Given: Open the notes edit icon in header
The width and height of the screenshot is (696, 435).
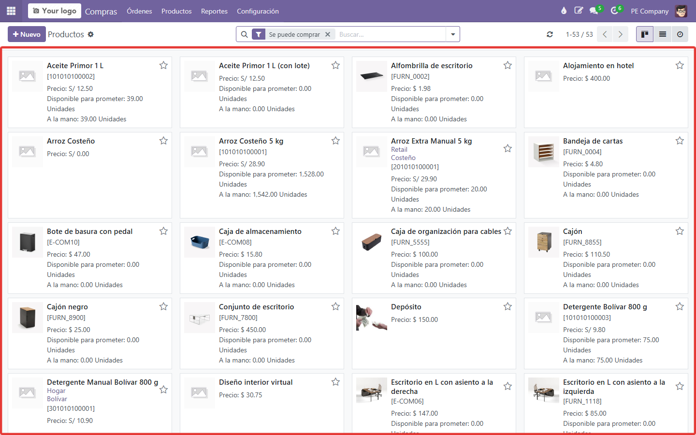Looking at the screenshot, I should 579,11.
